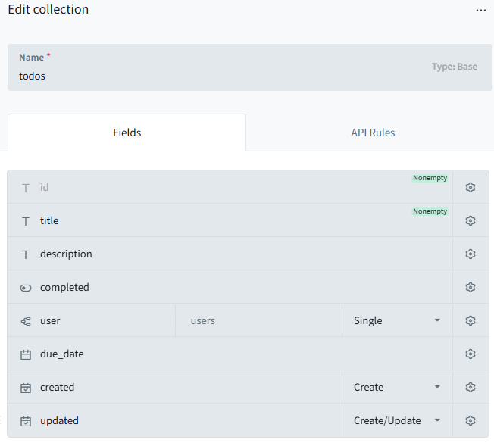Switch to the API Rules tab
The width and height of the screenshot is (494, 443).
coord(373,133)
